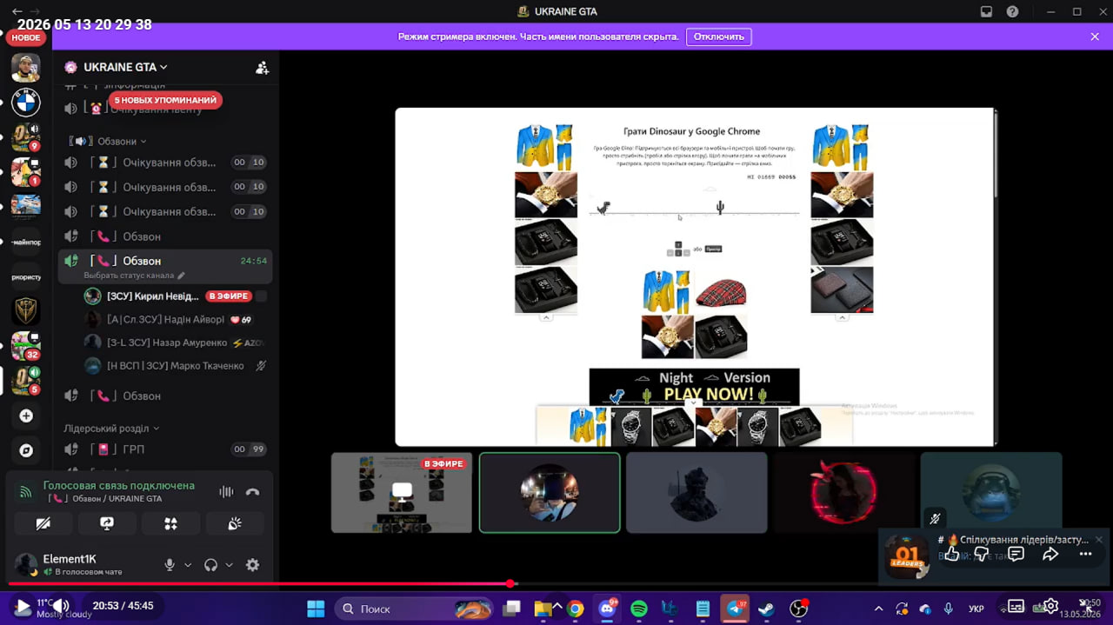1113x625 pixels.
Task: Open video comments icon
Action: point(1016,554)
